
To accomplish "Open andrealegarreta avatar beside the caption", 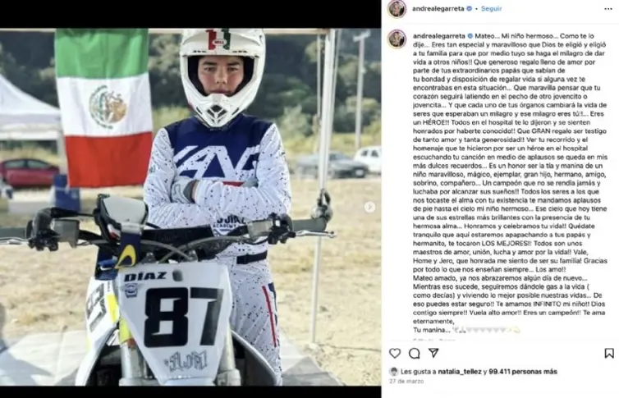I will click(x=397, y=39).
